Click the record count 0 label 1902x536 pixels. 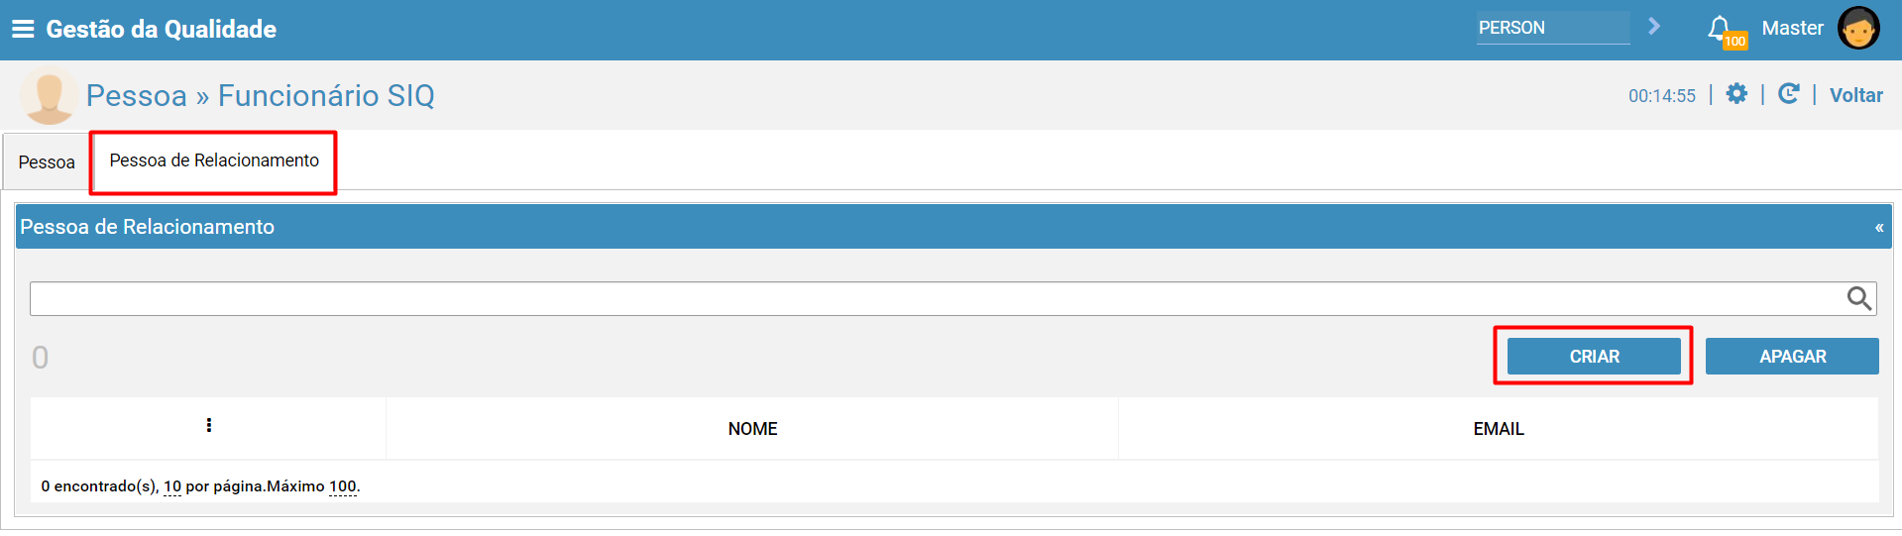coord(40,357)
